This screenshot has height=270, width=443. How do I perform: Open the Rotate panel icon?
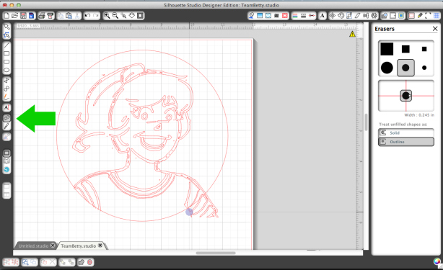click(x=341, y=16)
